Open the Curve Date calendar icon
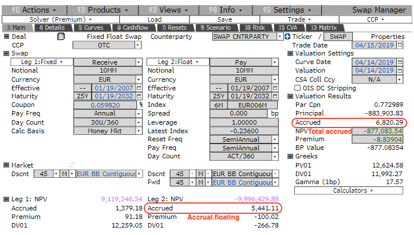 click(399, 62)
